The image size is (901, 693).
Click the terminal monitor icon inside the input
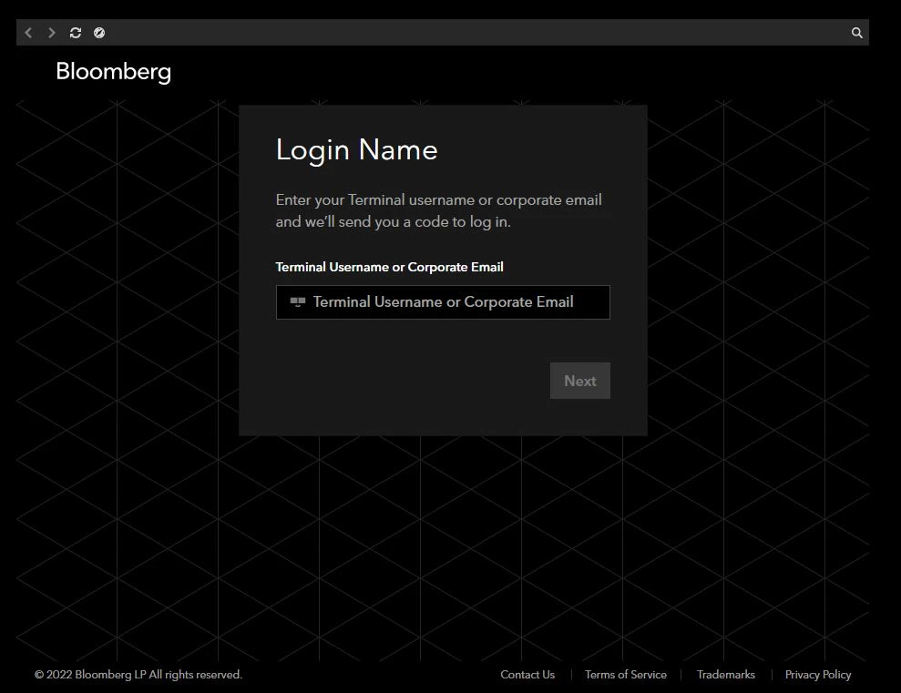tap(297, 302)
